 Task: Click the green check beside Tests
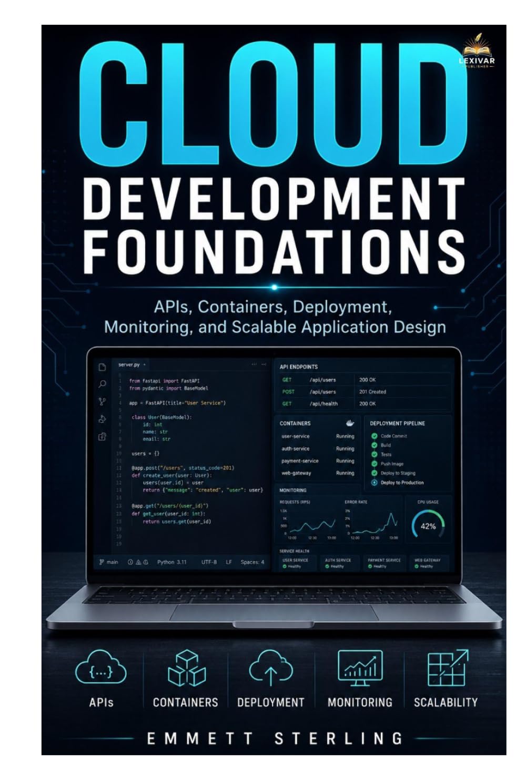point(375,454)
